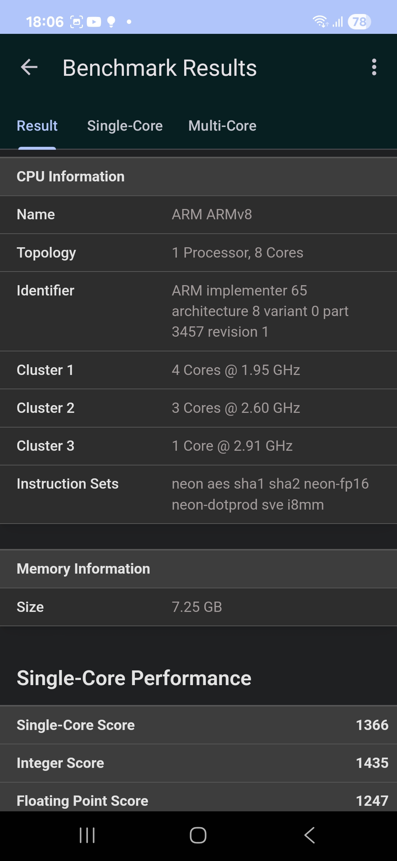The width and height of the screenshot is (397, 861).
Task: Tap the Single-Core Score row
Action: point(198,725)
